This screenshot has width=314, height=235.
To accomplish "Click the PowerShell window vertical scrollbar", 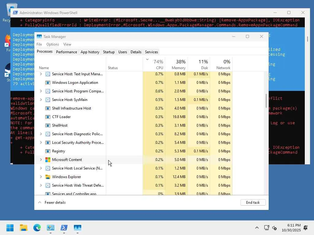I will pyautogui.click(x=308, y=39).
